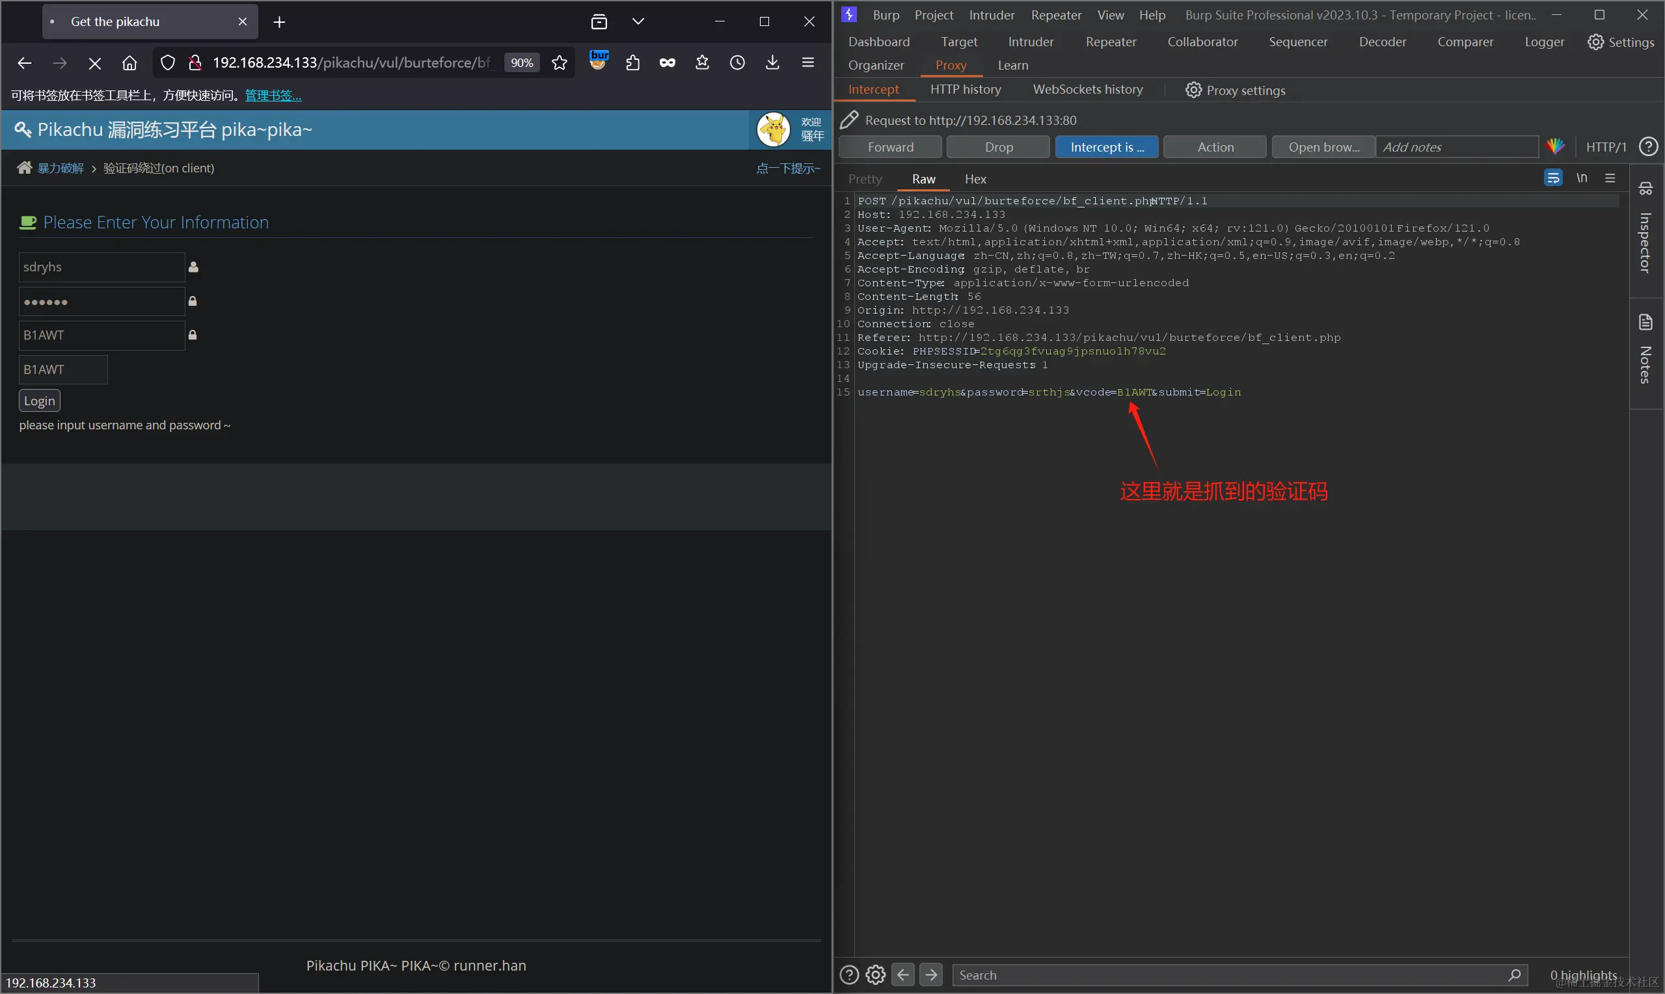Open the 管理书签 bookmarks link
This screenshot has width=1665, height=994.
(x=273, y=96)
